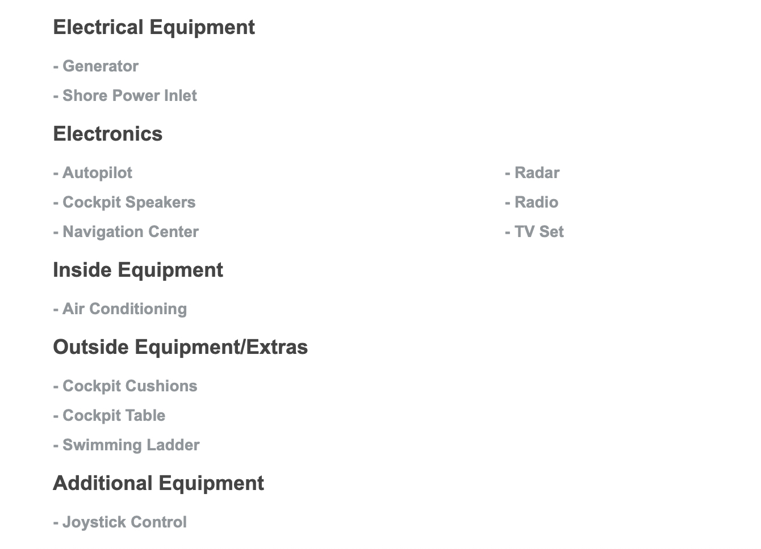
Task: Select the Joystick Control item
Action: point(124,522)
